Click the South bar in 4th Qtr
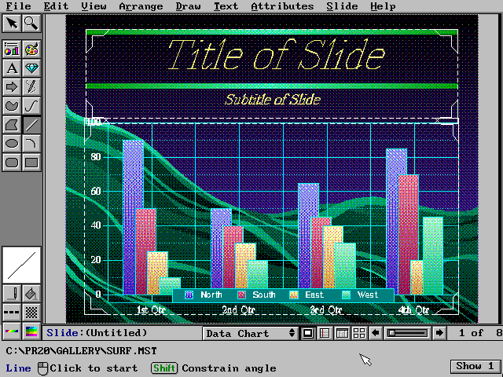 [409, 235]
